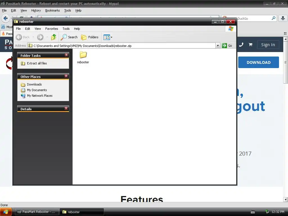Viewport: 288px width, 216px height.
Task: Open the Forward history dropdown arrow
Action: click(x=47, y=37)
